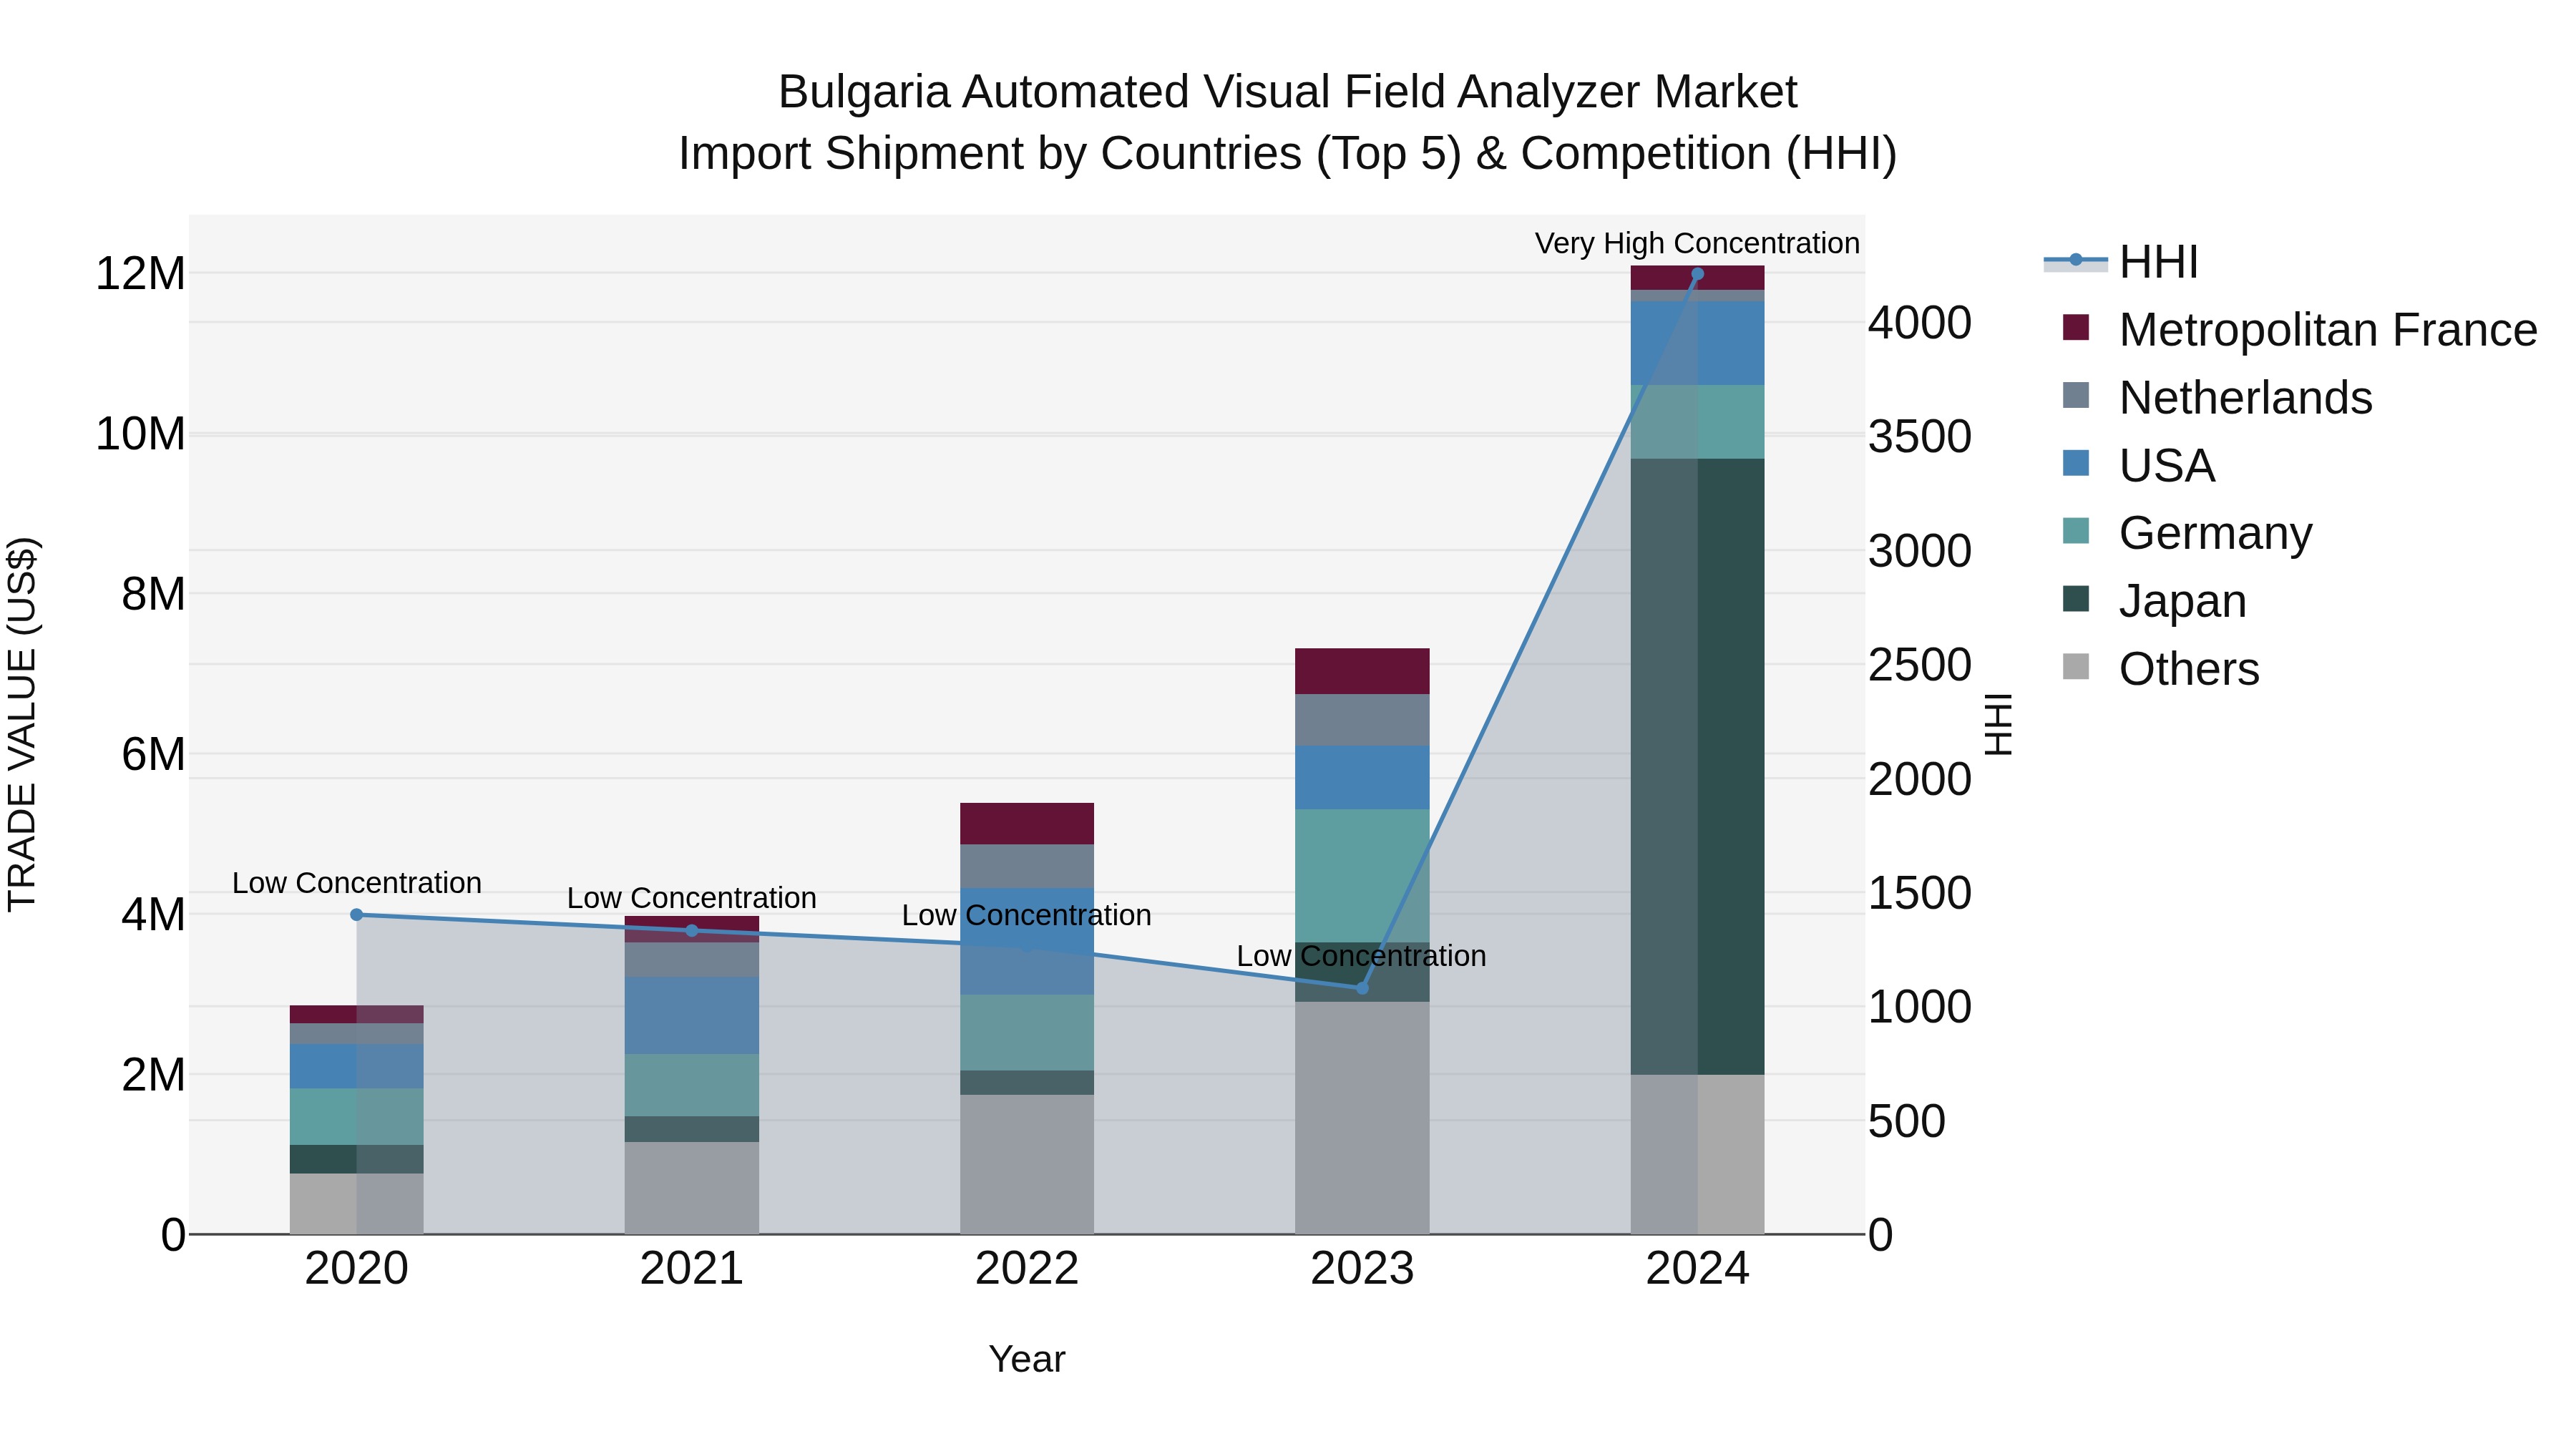Click the 2023 USA bar segment
The width and height of the screenshot is (2576, 1449).
pos(1362,778)
